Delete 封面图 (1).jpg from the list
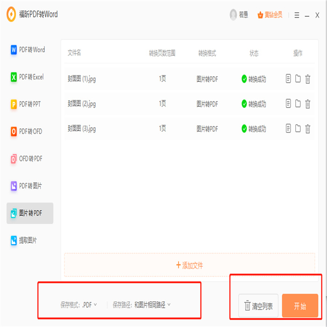The height and width of the screenshot is (327, 327). tap(307, 79)
